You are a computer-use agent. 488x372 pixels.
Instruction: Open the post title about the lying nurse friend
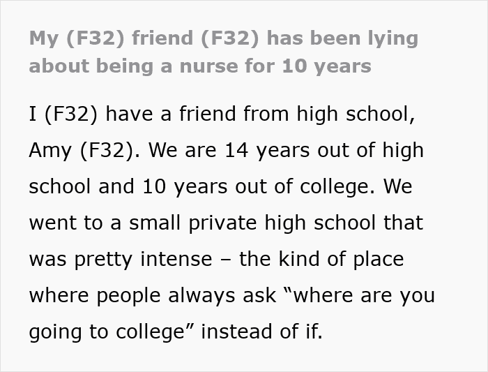(223, 52)
